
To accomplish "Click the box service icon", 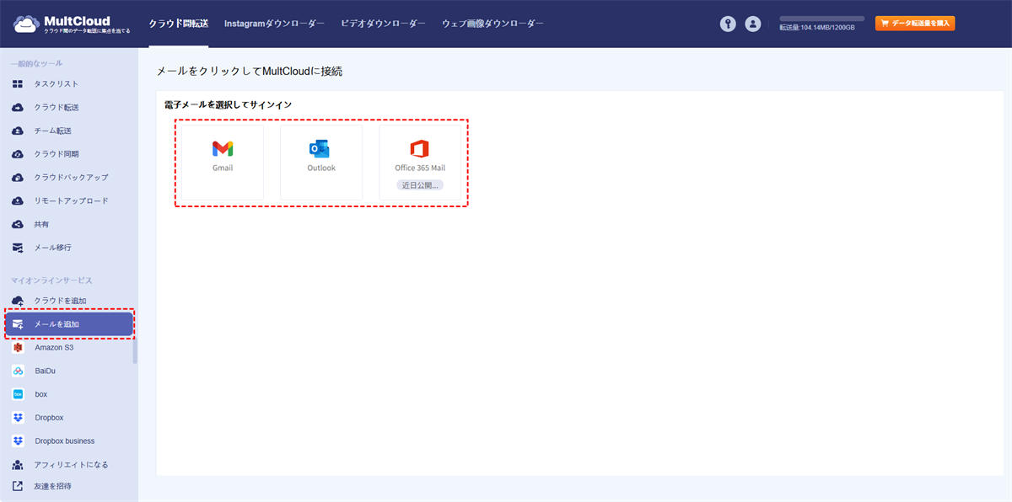I will tap(18, 394).
